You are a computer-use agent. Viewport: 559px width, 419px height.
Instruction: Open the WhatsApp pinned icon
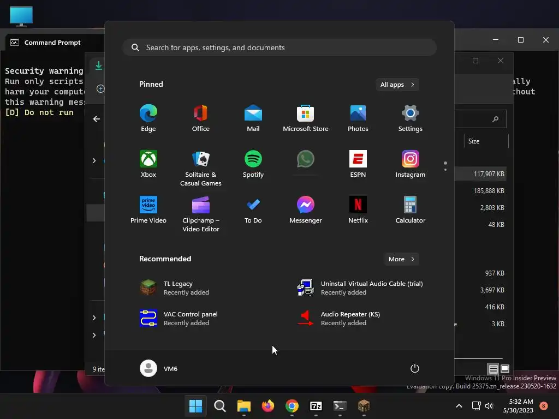pos(306,159)
